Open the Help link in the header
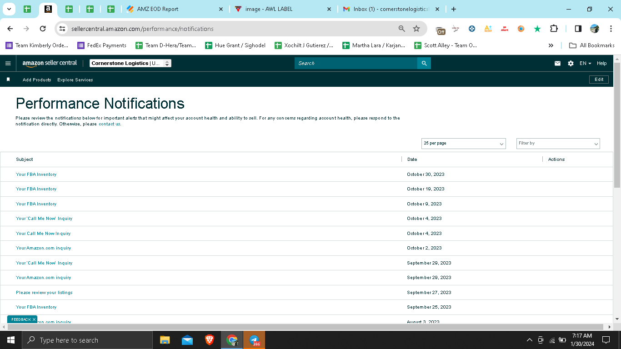This screenshot has height=349, width=621. (x=602, y=63)
